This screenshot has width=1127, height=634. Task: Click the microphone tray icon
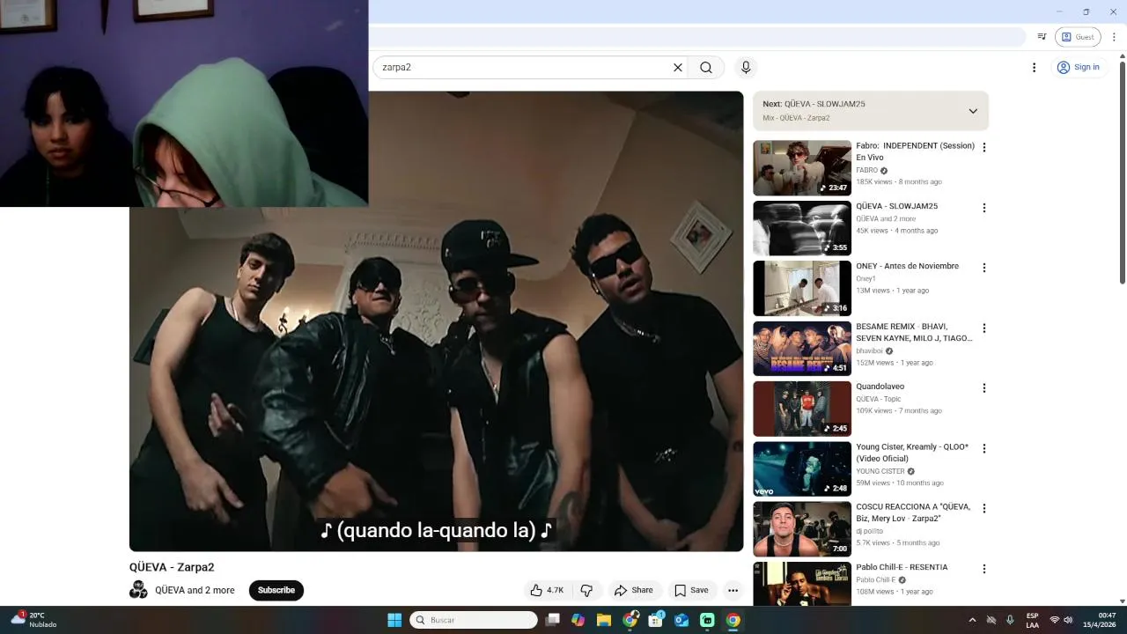(x=1010, y=620)
